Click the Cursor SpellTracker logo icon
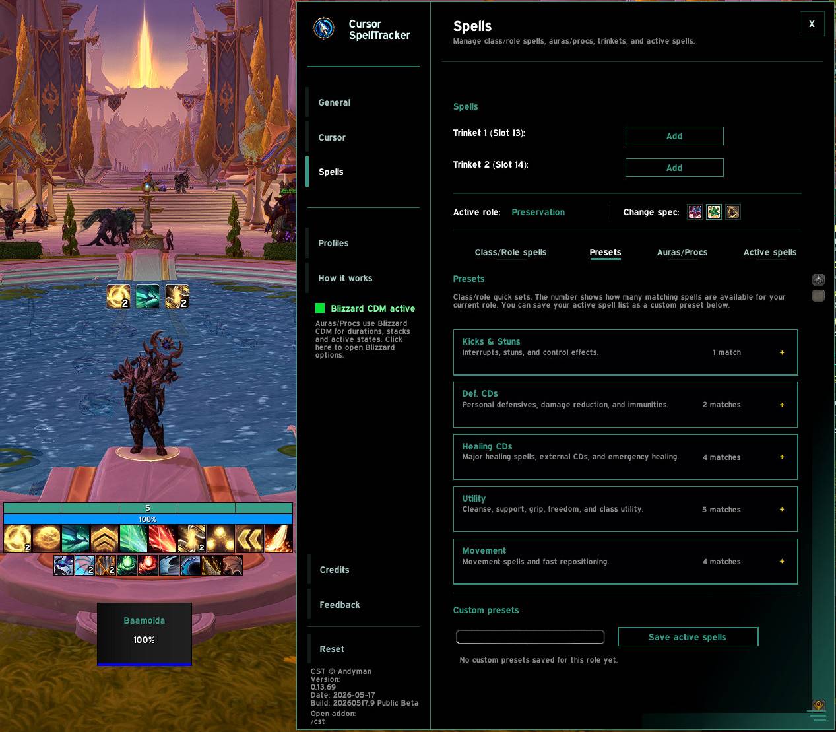 [323, 28]
